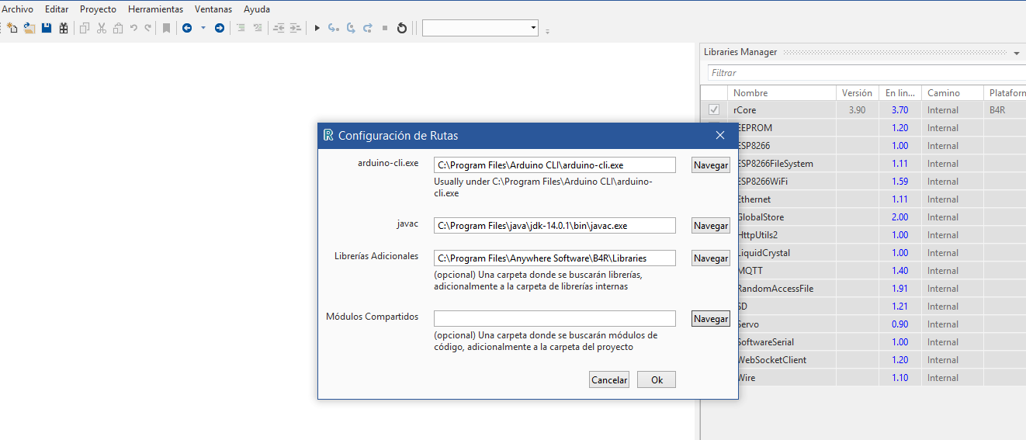Click Navegar button for Librerías Adicionales
Screen dimensions: 1026x440
coord(711,258)
